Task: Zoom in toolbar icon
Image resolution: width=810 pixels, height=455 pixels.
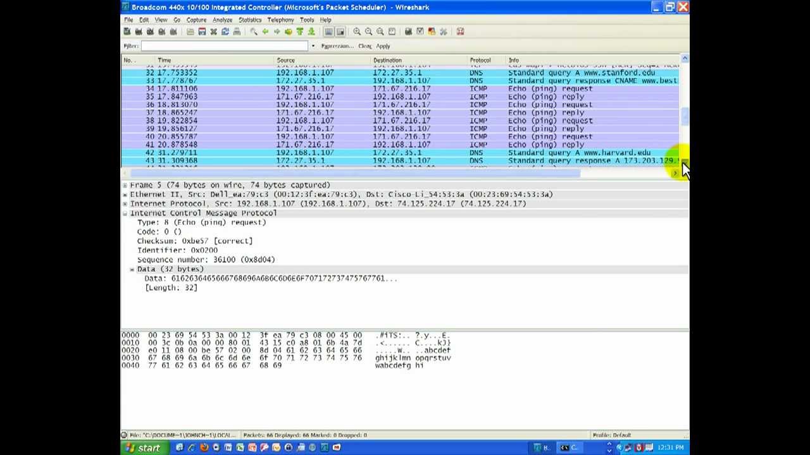Action: point(357,32)
